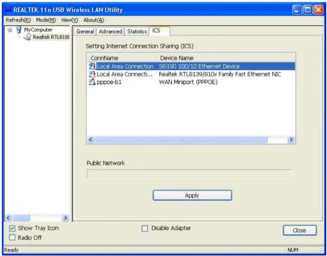Image resolution: width=327 pixels, height=256 pixels.
Task: Switch to the Statistics tab
Action: [x=137, y=32]
